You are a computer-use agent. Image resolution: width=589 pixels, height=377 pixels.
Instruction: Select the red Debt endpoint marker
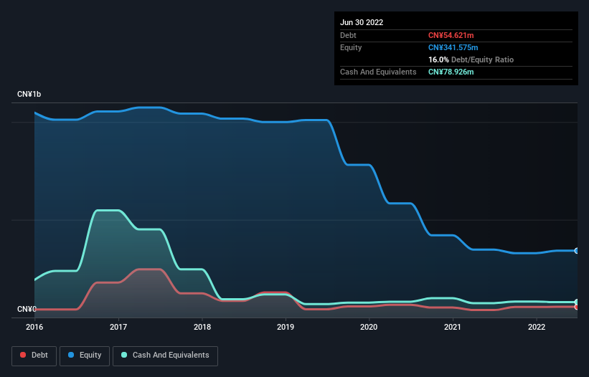(x=577, y=307)
